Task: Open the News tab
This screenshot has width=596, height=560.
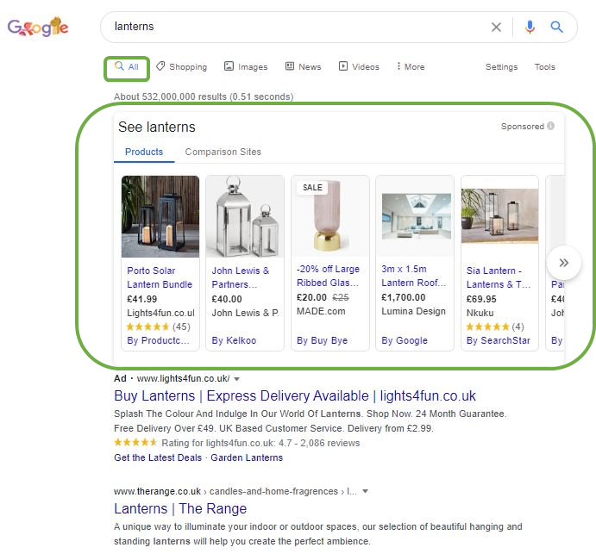Action: point(304,67)
